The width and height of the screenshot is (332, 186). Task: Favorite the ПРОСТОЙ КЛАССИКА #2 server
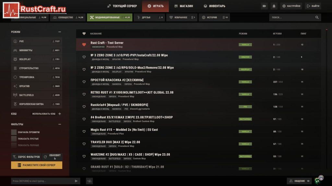pyautogui.click(x=84, y=82)
